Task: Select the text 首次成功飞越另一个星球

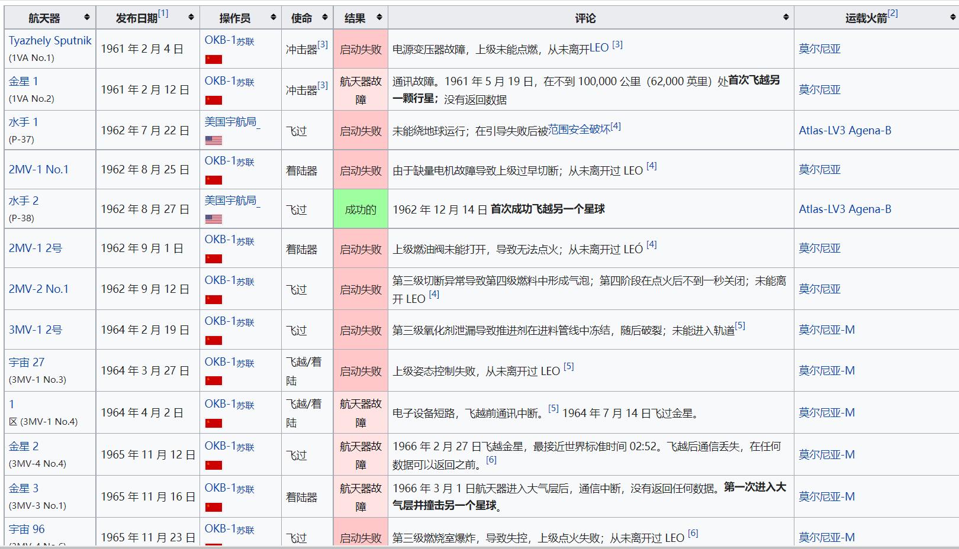Action: click(548, 209)
